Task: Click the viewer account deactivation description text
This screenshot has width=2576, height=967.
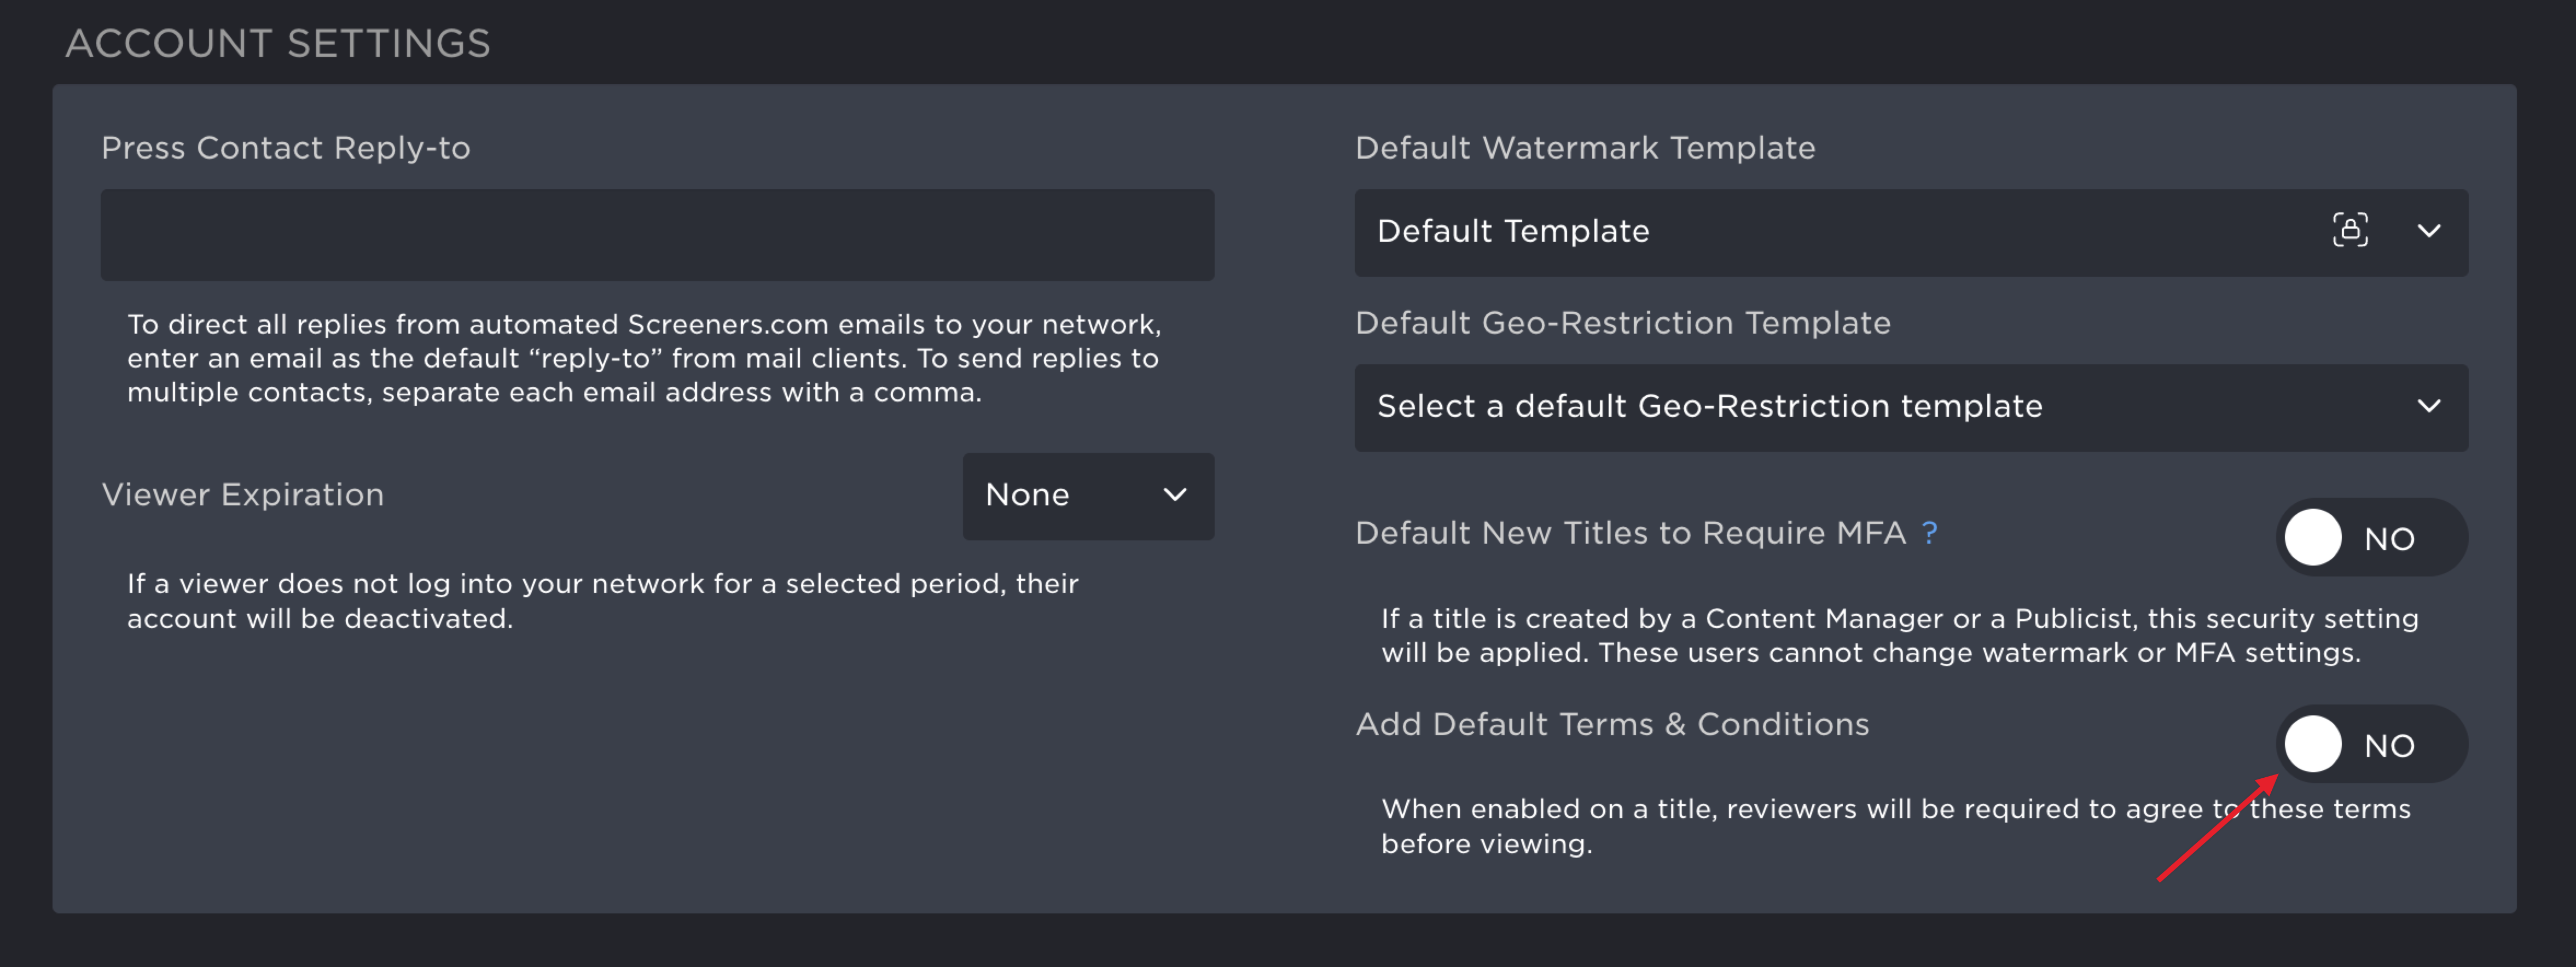Action: tap(603, 601)
